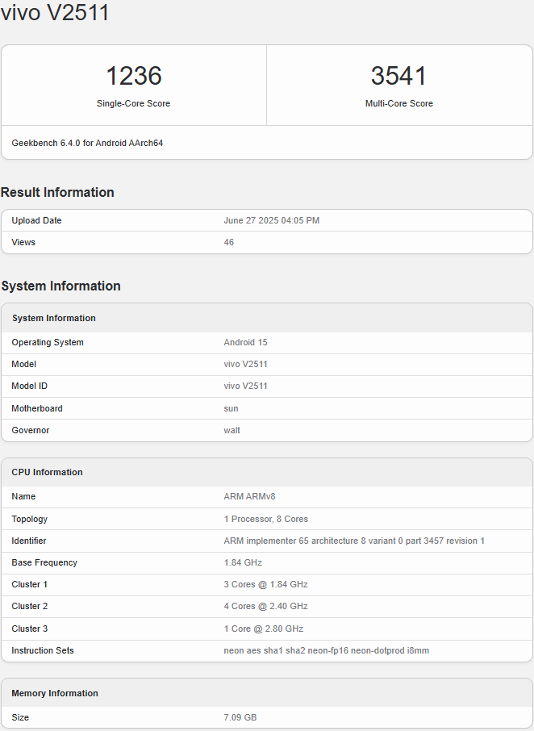
Task: Click the Single-Core Score label
Action: (134, 103)
